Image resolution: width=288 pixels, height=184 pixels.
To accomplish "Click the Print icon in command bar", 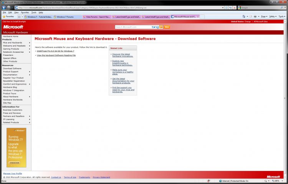I will point(255,17).
